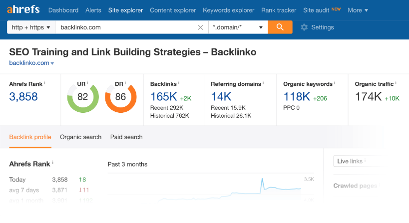Open Rank tracker
Screen dimensions: 409x223
[x=279, y=10]
